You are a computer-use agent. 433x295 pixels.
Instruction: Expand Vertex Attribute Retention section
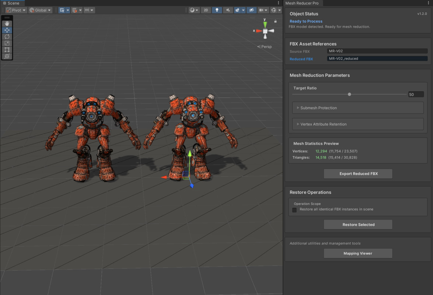pyautogui.click(x=357, y=124)
